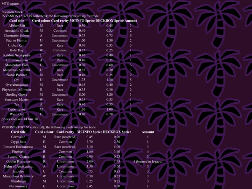This screenshot has width=252, height=189.
Task: Select the 'Sunscape Master' card title
Action: (16, 99)
